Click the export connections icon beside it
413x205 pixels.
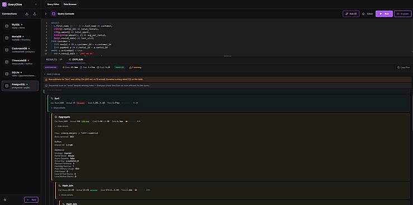tap(35, 14)
